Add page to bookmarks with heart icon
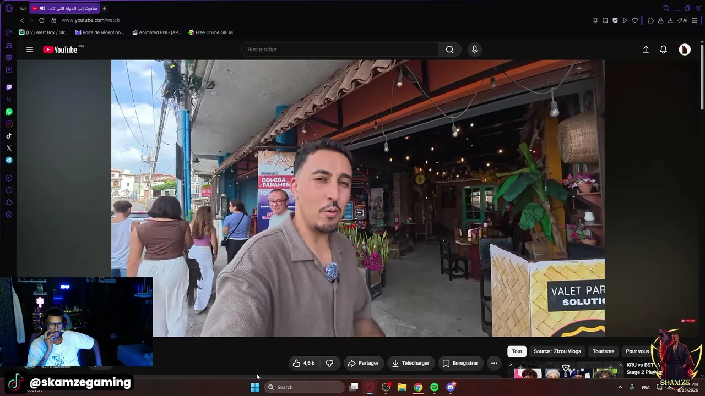705x396 pixels. 635,20
